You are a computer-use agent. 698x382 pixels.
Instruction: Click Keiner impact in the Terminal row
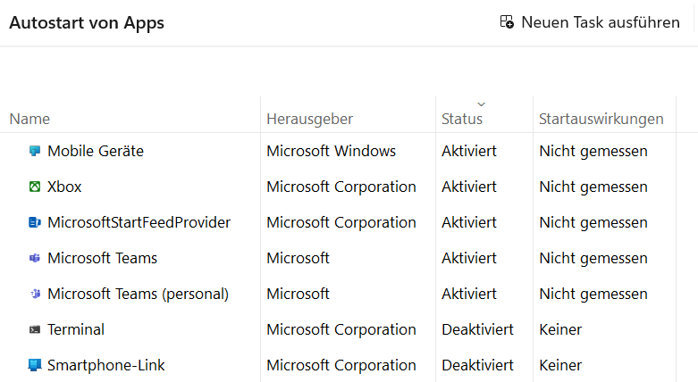560,329
